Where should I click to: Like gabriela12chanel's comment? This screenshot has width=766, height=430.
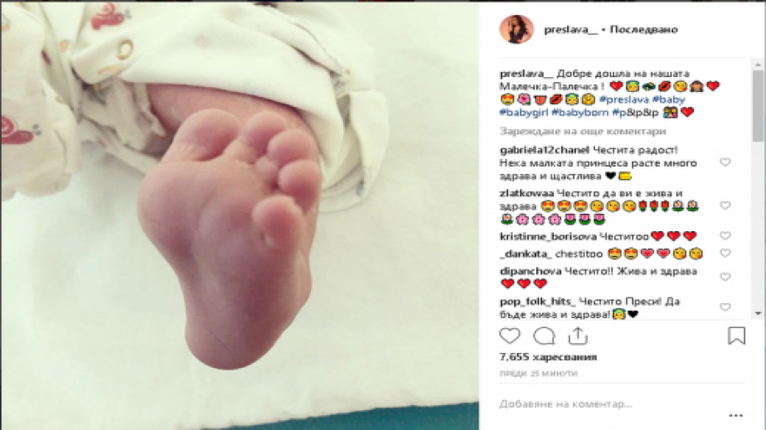point(725,162)
